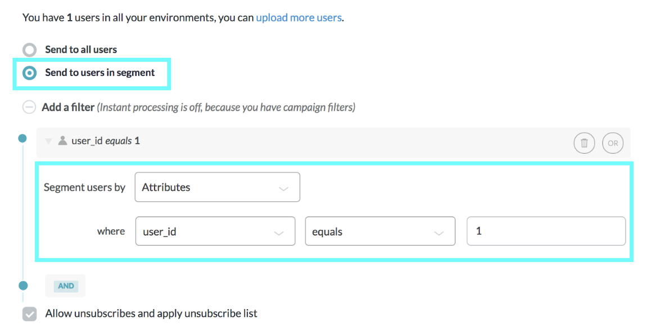
Task: Toggle Allow unsubscribes checkbox
Action: (30, 314)
